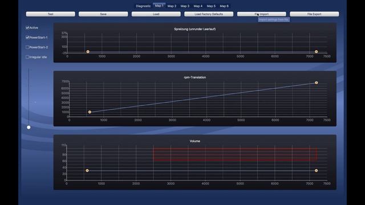Enable the PowerStart-2 checkbox
The width and height of the screenshot is (365, 205).
[27, 47]
